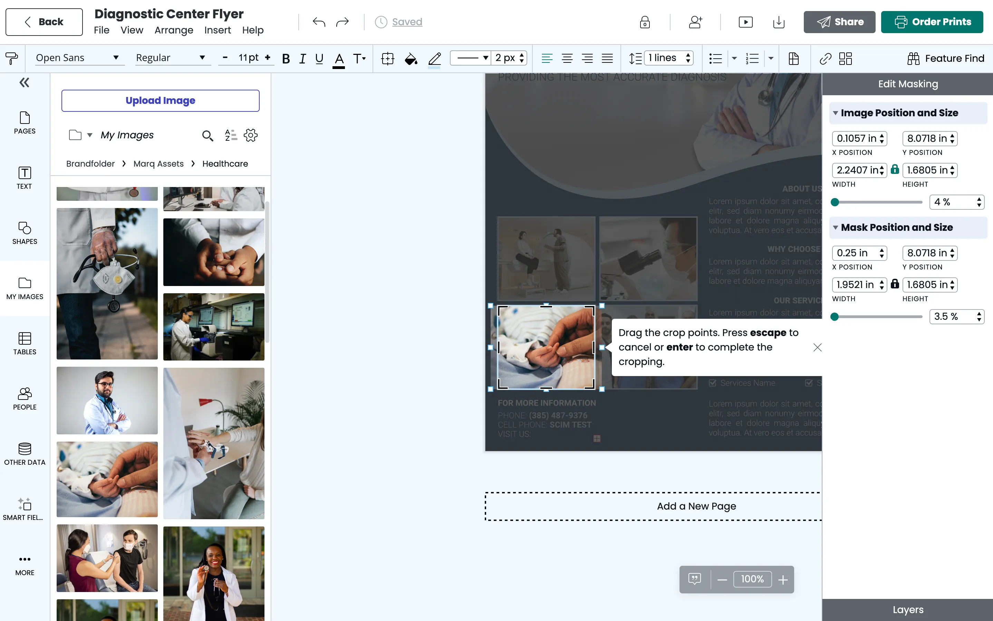993x621 pixels.
Task: Apply italic formatting
Action: (302, 58)
